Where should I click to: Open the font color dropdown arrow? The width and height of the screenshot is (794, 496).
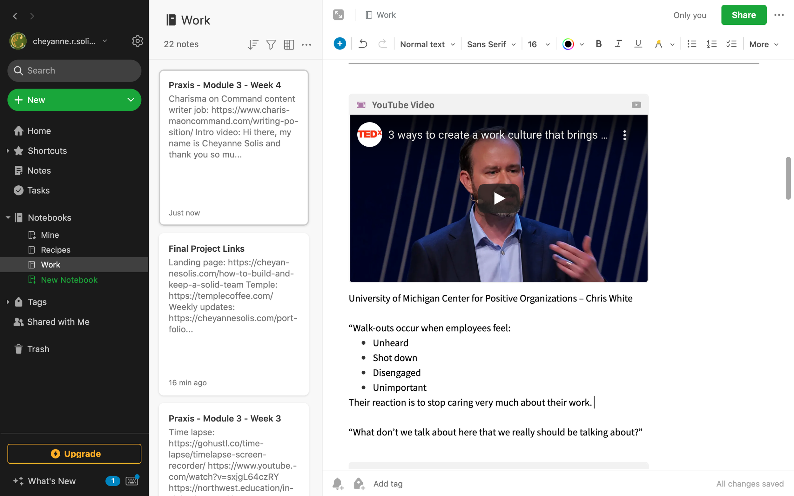pos(582,44)
